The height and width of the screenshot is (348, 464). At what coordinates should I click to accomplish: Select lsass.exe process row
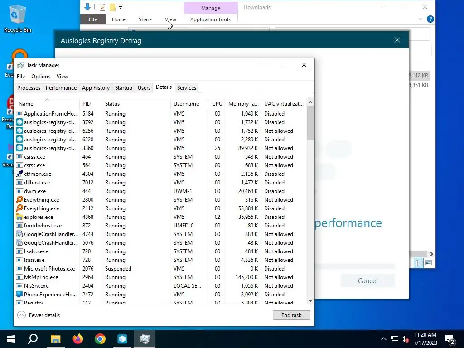(x=161, y=260)
